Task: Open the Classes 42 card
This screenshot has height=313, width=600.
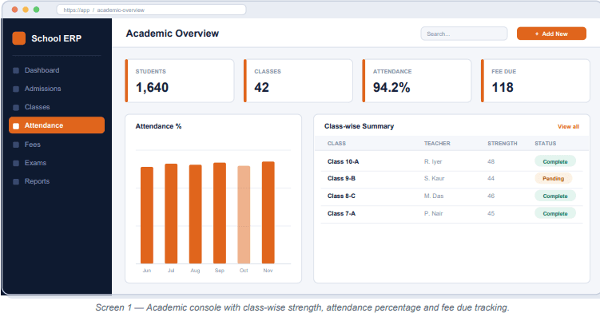Action: pyautogui.click(x=298, y=81)
